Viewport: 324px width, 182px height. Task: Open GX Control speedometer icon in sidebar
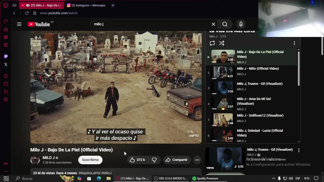[x=6, y=21]
